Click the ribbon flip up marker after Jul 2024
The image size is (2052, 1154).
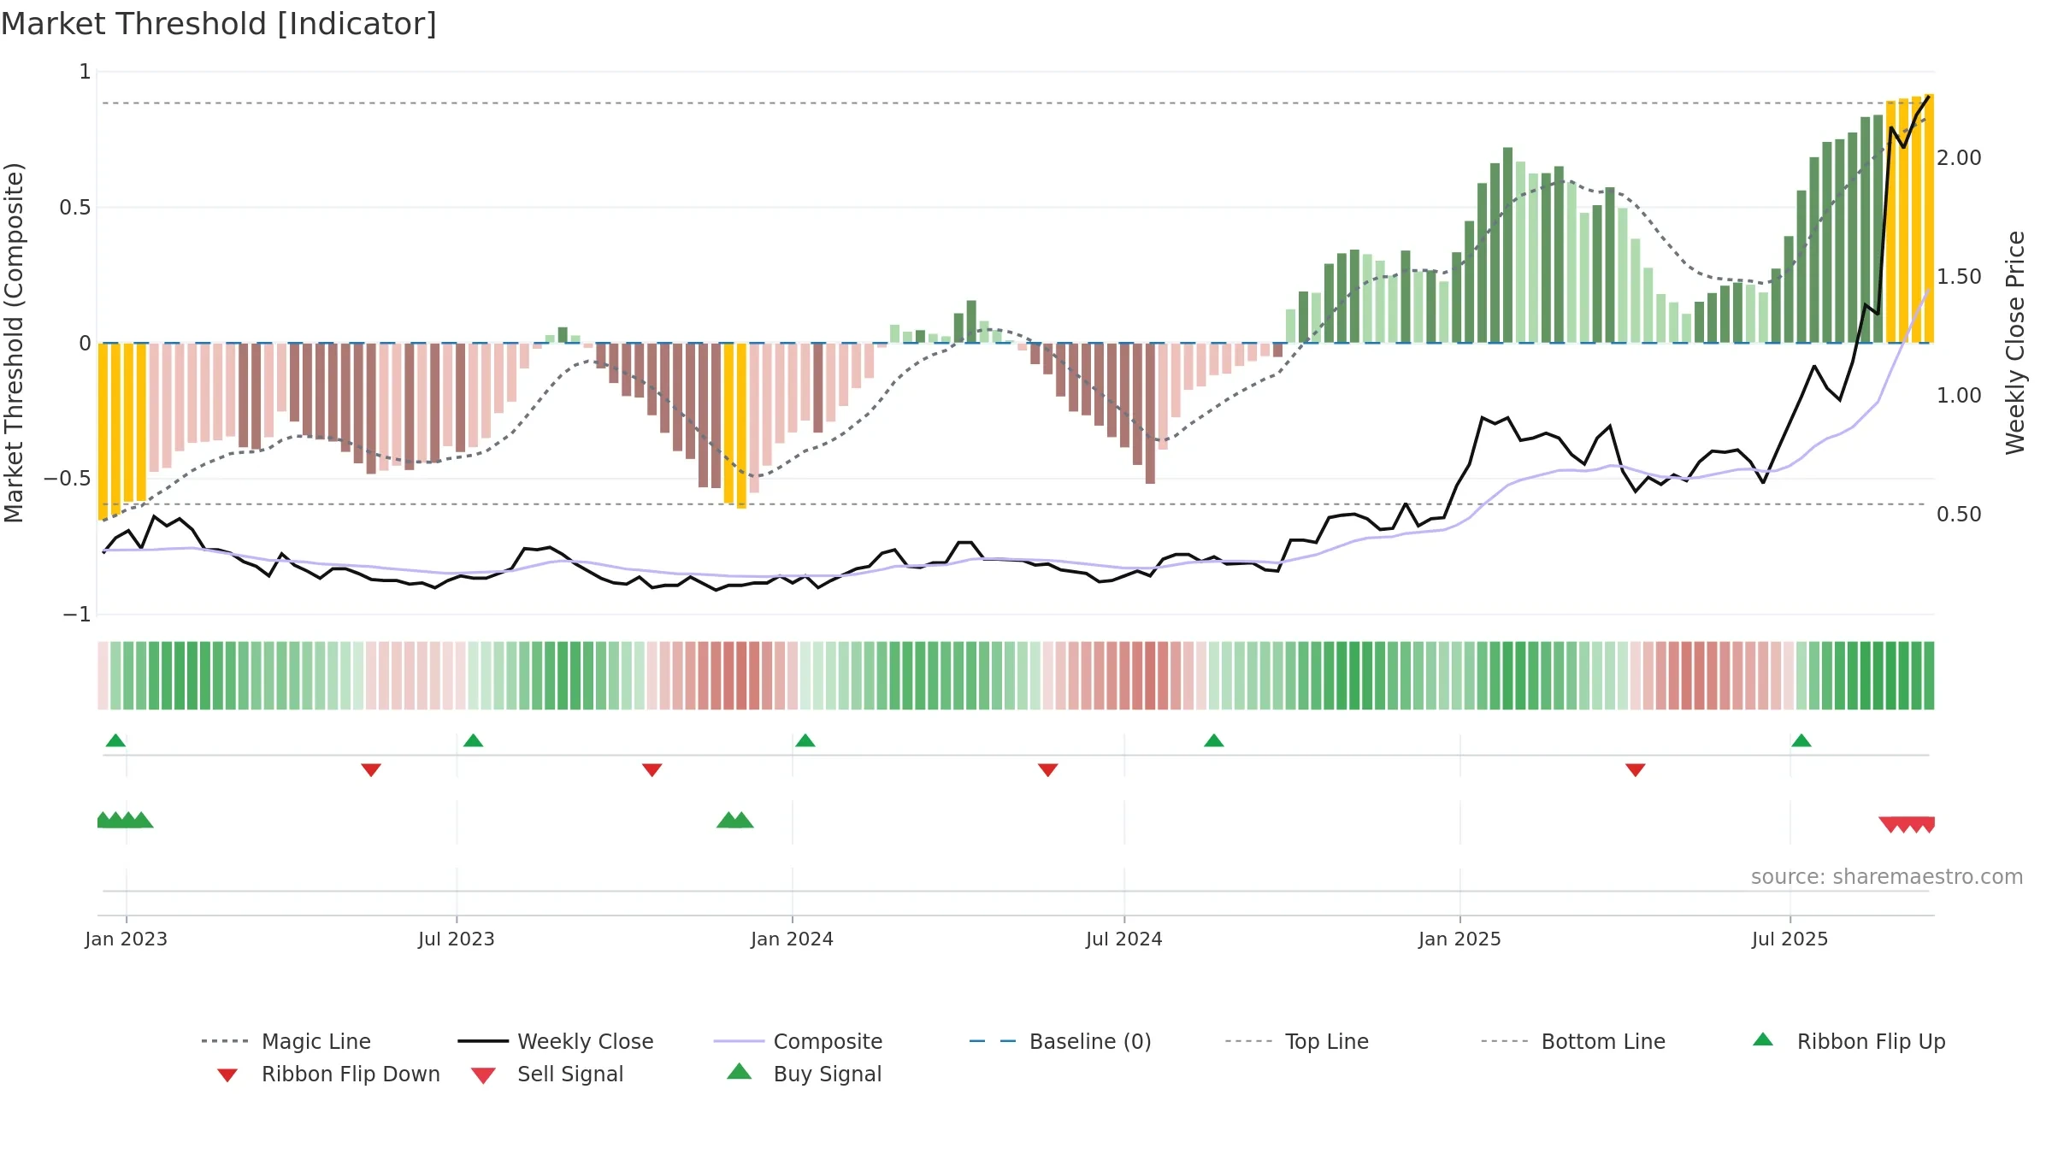tap(1213, 740)
